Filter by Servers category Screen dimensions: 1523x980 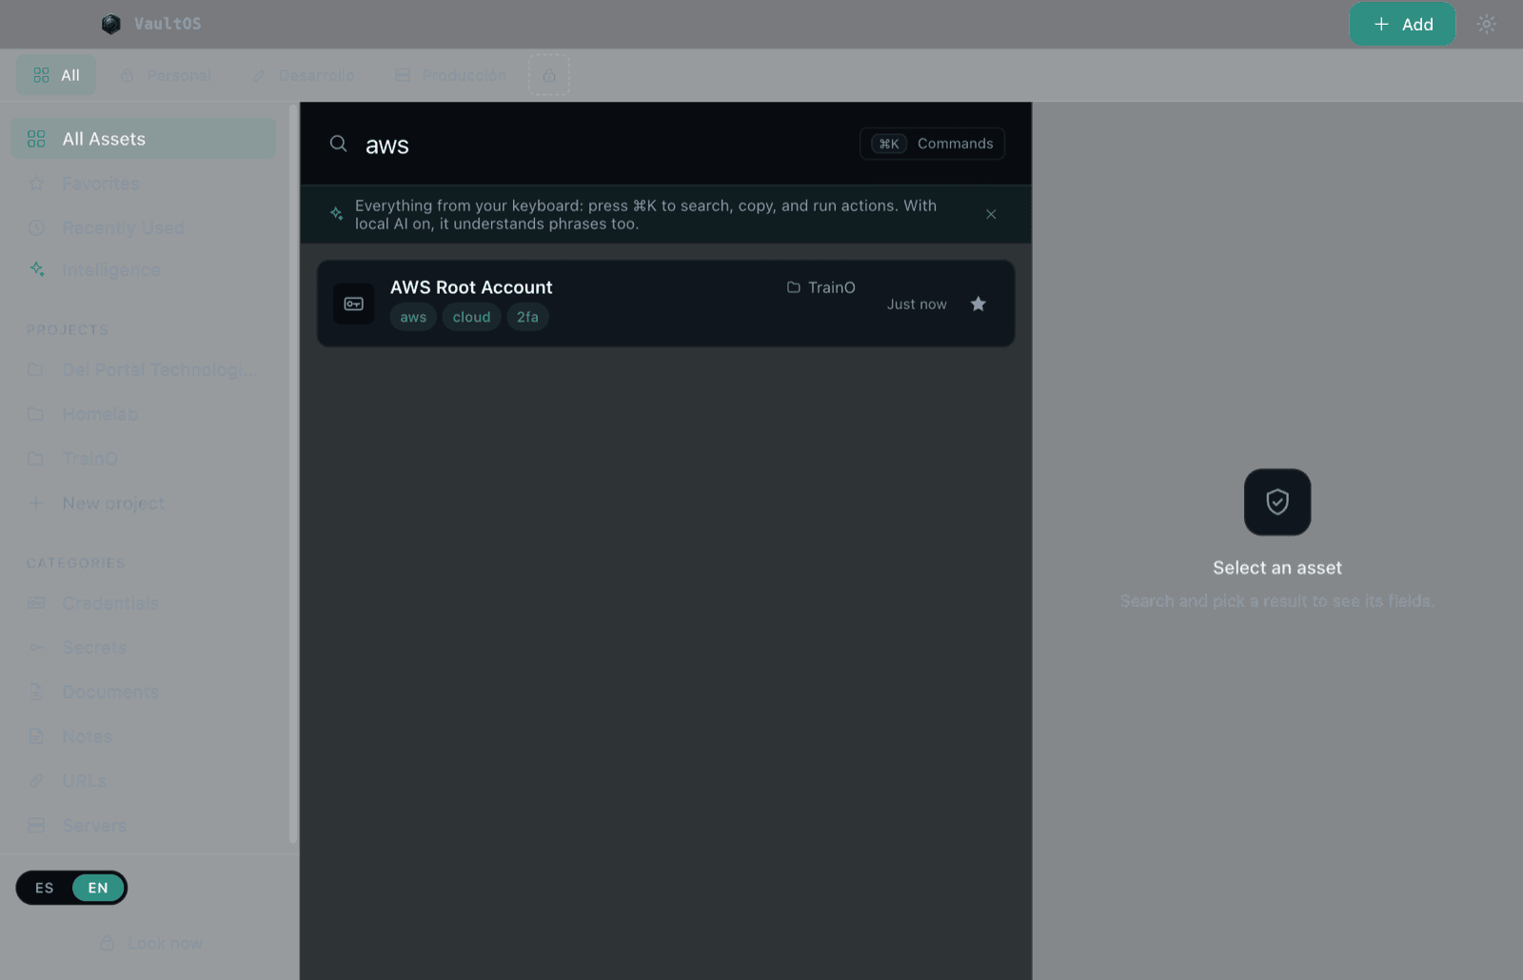click(143, 825)
